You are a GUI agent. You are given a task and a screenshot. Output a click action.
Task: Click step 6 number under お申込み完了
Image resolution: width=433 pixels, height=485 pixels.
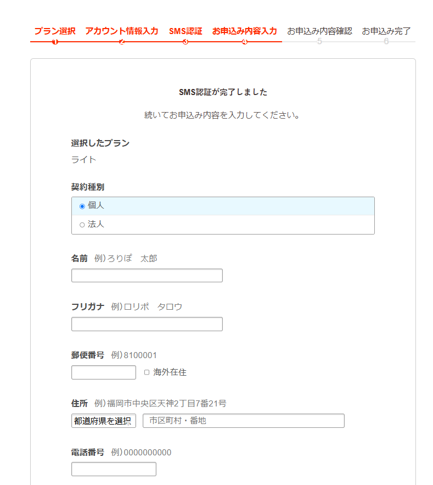tap(386, 42)
